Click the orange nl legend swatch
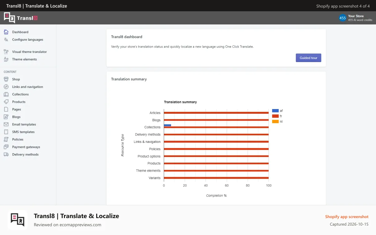Viewport: 376px width, 235px height. [x=275, y=122]
